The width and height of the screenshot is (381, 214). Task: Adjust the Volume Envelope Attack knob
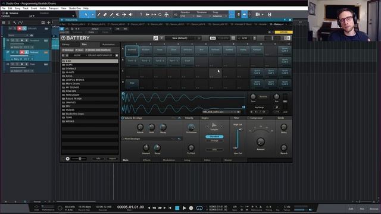click(140, 127)
